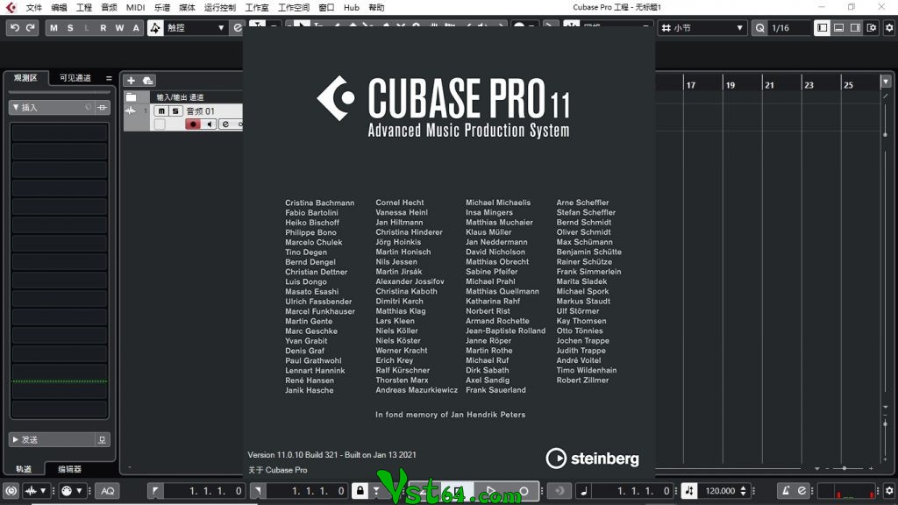Collapse the 插入 inserts section
Viewport: 898px width, 505px height.
16,107
